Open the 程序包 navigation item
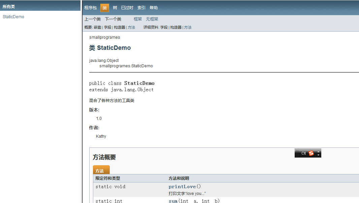359x203 pixels. [91, 8]
